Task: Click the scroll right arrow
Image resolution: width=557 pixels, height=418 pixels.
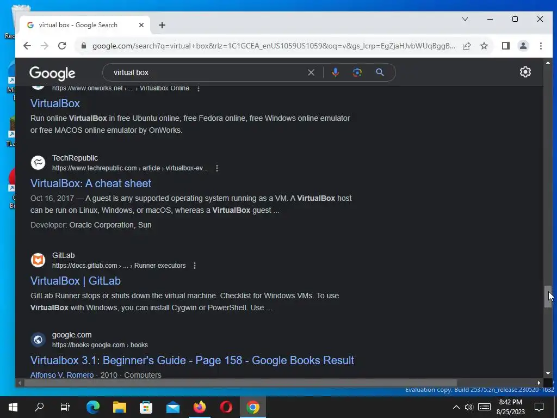Action: (539, 383)
